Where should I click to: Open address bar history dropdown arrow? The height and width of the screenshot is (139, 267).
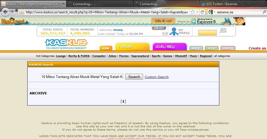(x=197, y=12)
